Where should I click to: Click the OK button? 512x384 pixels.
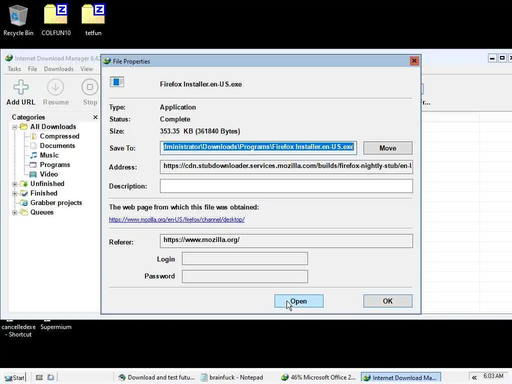387,301
